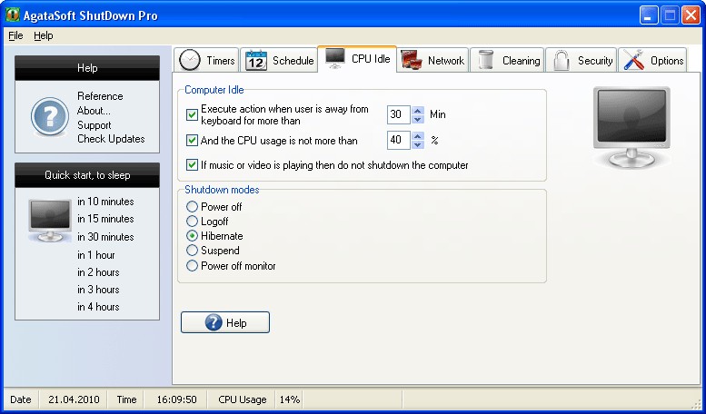Click the blue question mark Help panel icon
This screenshot has height=414, width=706.
50,116
